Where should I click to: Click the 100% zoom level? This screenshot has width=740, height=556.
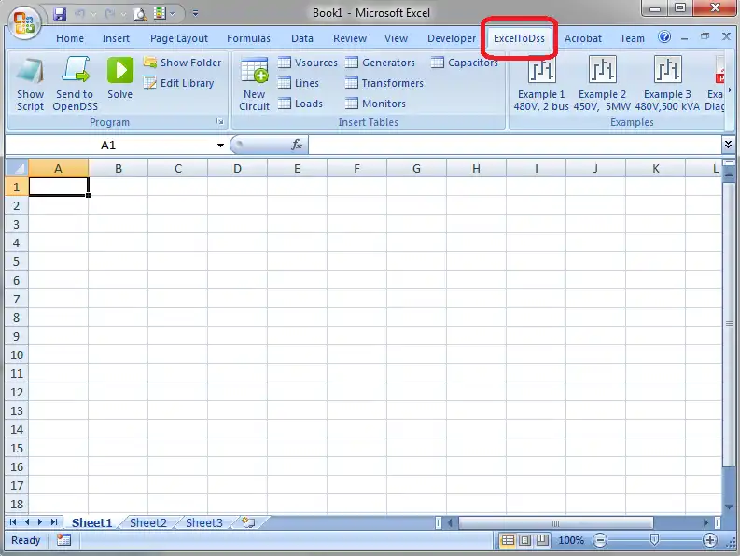click(x=571, y=540)
